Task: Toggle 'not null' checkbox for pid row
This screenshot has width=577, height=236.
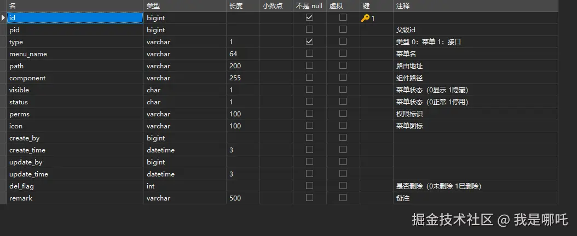Action: (309, 29)
